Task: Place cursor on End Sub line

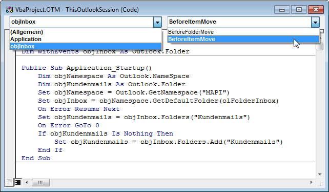Action: [x=36, y=158]
